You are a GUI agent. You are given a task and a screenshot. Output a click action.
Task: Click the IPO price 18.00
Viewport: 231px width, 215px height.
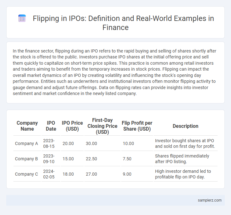68,174
